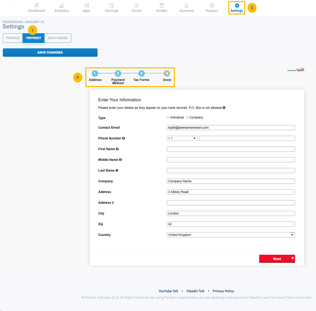Switch to the Profile tab
The height and width of the screenshot is (311, 316).
[13, 38]
